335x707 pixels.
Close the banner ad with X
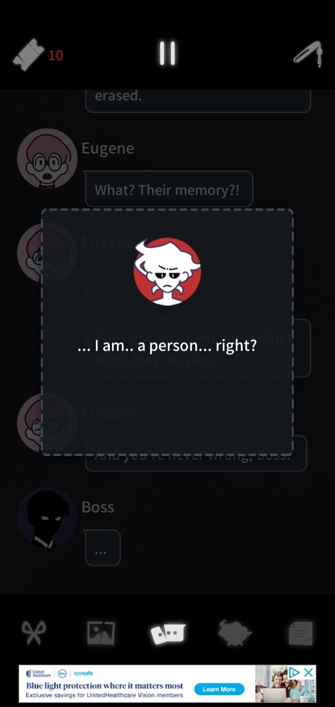tap(308, 672)
